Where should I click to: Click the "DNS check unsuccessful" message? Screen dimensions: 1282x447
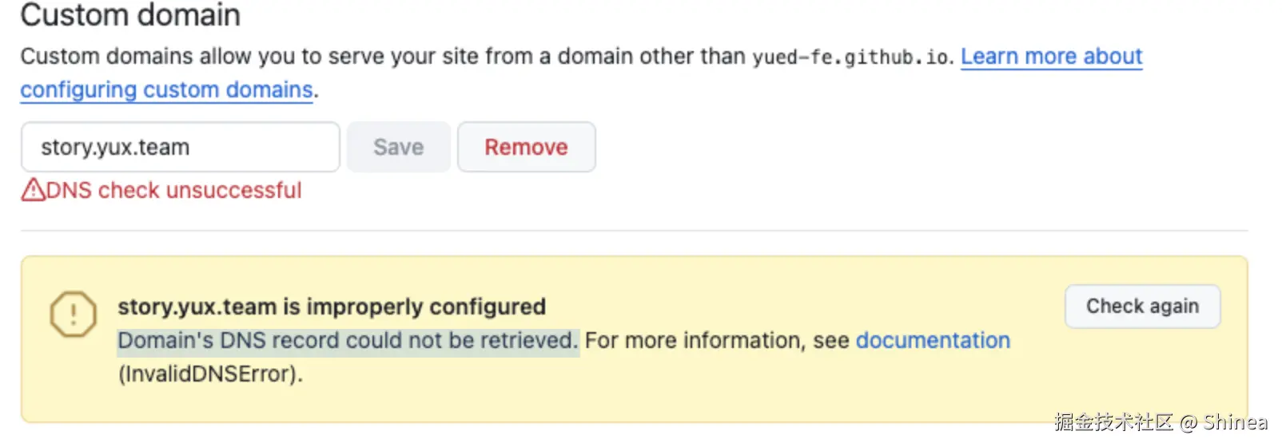tap(173, 190)
